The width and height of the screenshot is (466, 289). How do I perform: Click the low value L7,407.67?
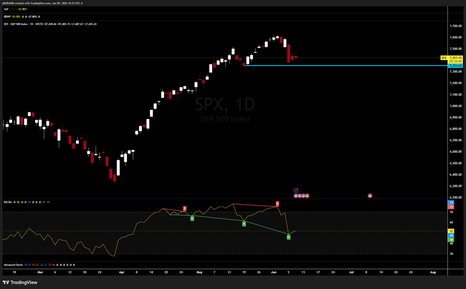click(77, 24)
